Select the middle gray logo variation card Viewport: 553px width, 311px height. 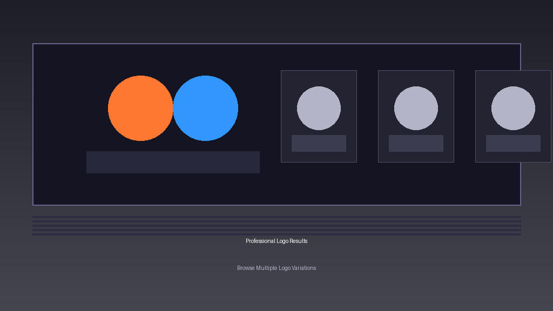click(416, 117)
